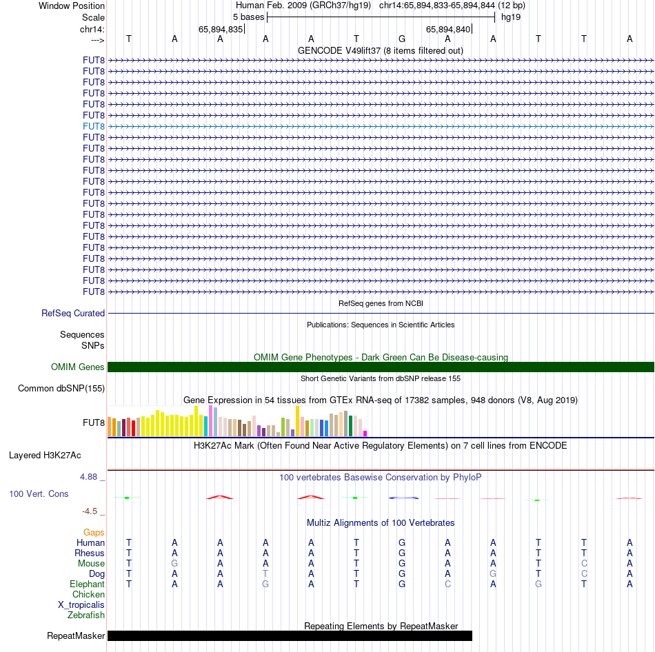Image resolution: width=655 pixels, height=652 pixels.
Task: Click the ---> strand direction arrow label
Action: tap(98, 40)
